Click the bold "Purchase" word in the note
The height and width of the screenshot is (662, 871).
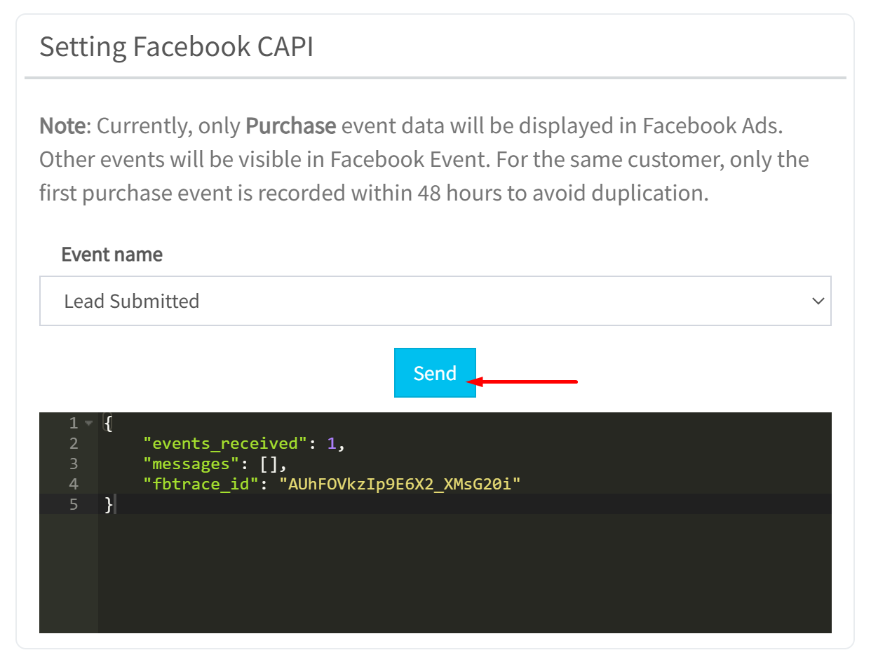pos(291,126)
